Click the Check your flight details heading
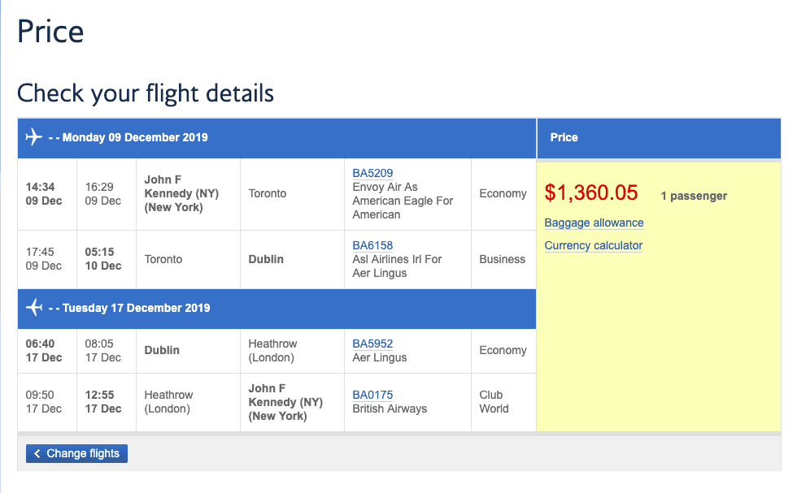 tap(146, 93)
